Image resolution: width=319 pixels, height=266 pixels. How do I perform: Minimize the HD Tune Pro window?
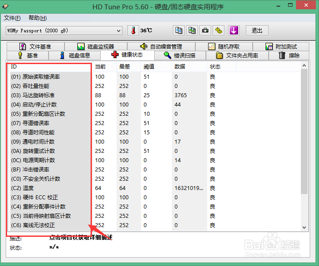coord(278,5)
